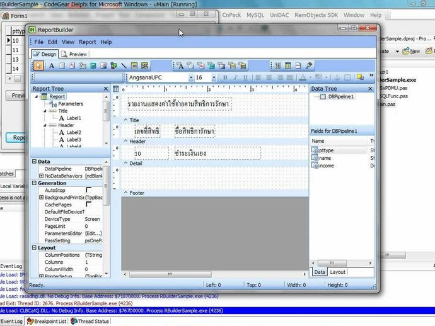Show more toolbar buttons via chevron
Image resolution: width=435 pixels, height=326 pixels.
[x=371, y=76]
